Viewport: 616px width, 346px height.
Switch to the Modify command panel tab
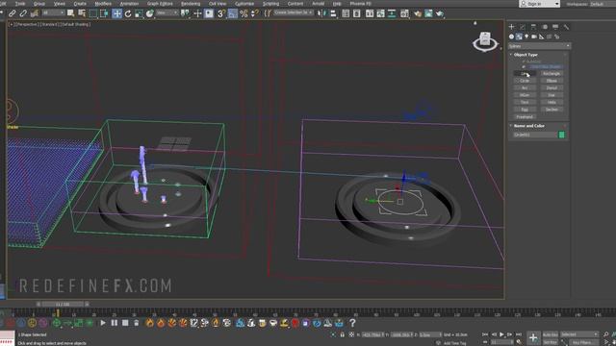tap(523, 27)
